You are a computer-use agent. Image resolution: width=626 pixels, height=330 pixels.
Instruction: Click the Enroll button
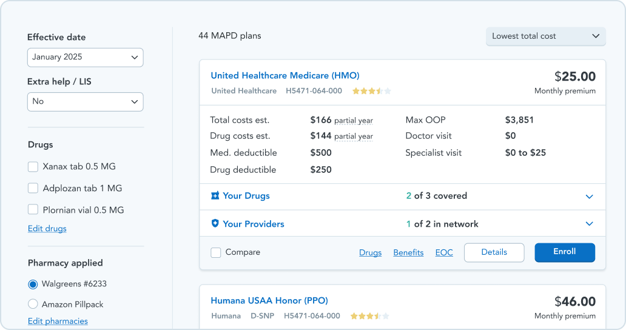[565, 252]
